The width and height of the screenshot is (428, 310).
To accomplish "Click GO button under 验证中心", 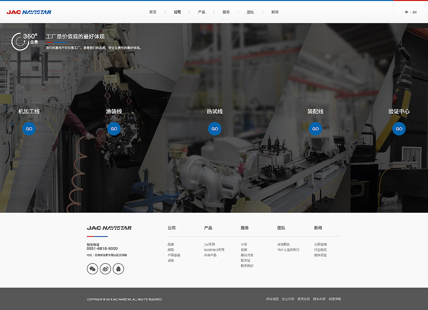I will (399, 129).
